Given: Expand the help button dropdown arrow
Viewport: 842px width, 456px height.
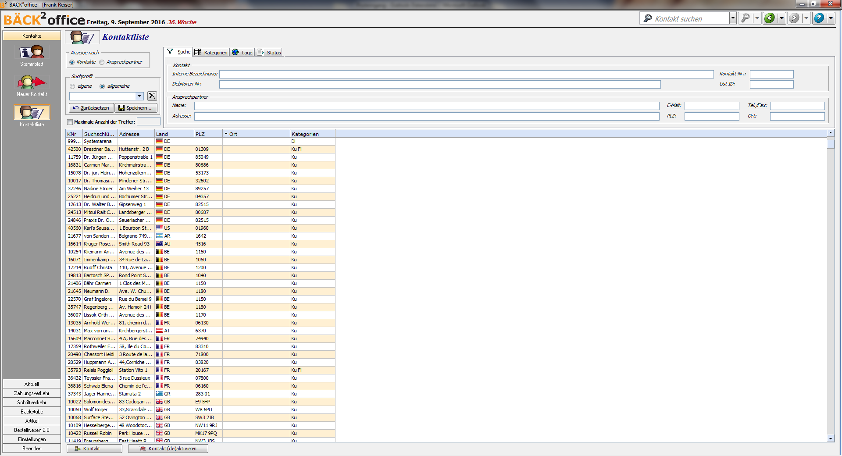Looking at the screenshot, I should (831, 18).
